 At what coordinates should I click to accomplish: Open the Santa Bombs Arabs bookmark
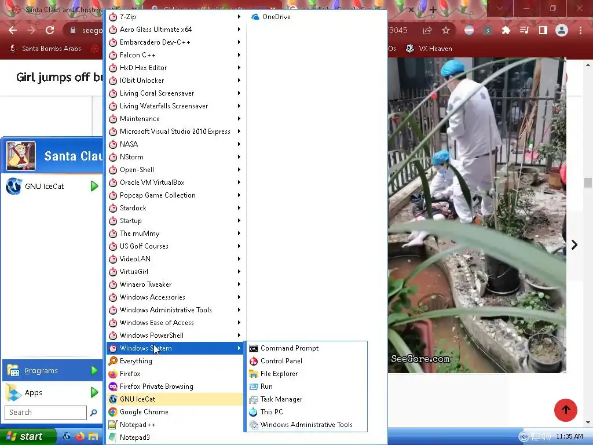coord(45,49)
